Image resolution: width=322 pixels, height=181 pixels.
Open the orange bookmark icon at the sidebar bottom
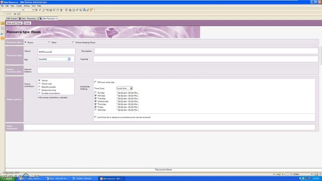point(3,38)
